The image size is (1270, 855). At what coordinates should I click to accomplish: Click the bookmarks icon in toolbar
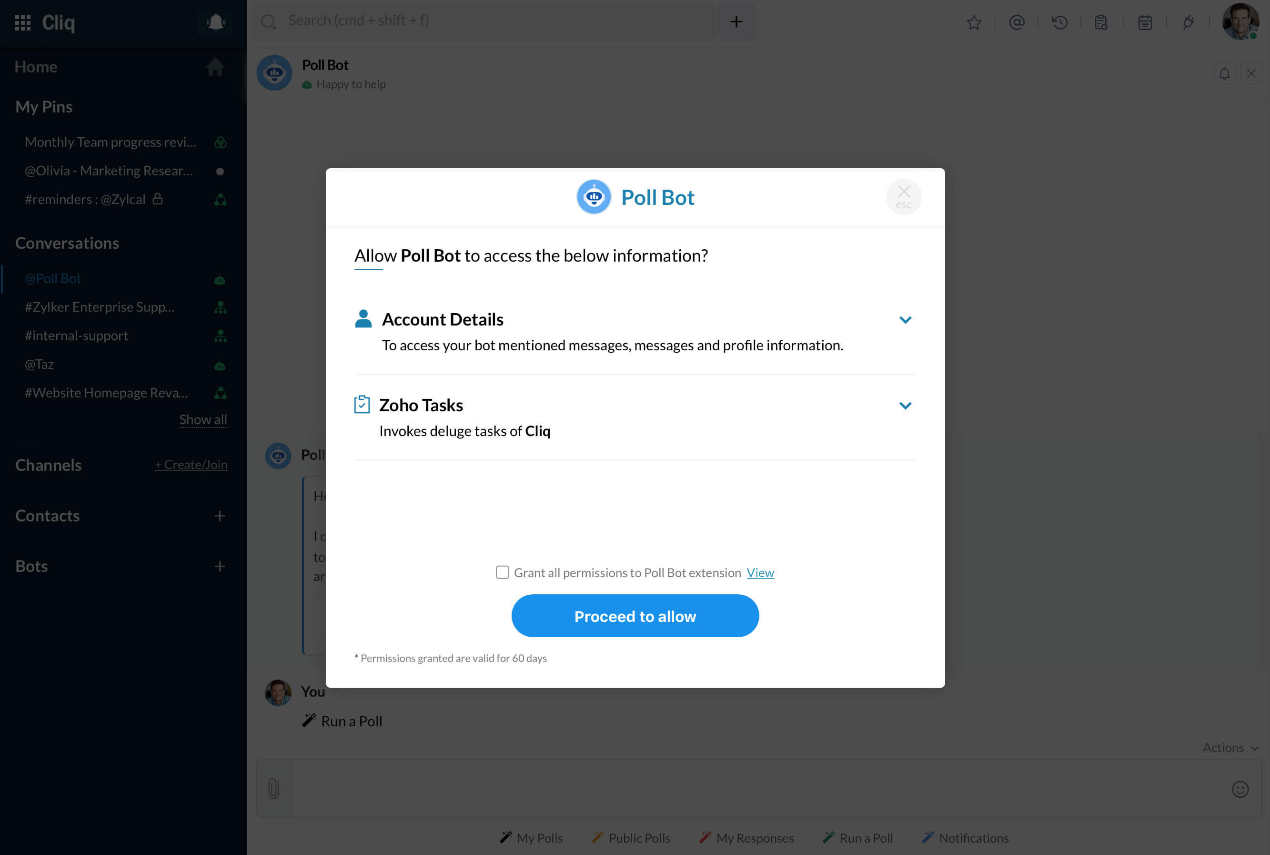pos(974,21)
